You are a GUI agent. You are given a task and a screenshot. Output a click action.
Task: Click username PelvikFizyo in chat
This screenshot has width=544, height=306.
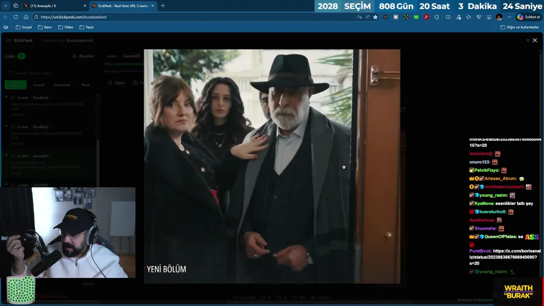click(487, 170)
